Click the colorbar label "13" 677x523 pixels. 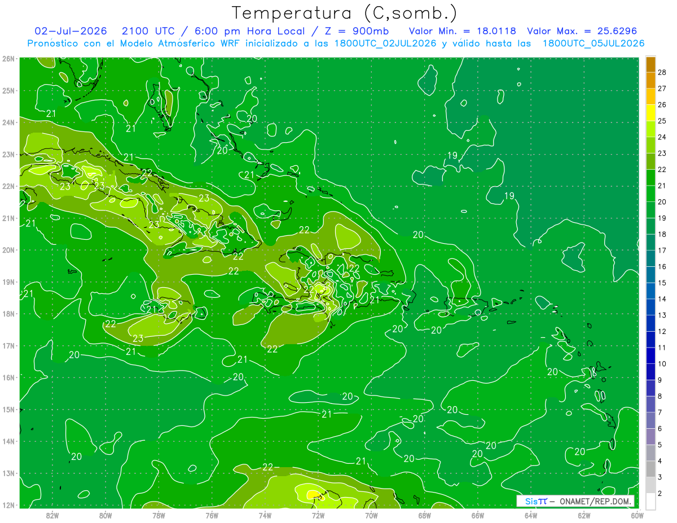tap(663, 315)
